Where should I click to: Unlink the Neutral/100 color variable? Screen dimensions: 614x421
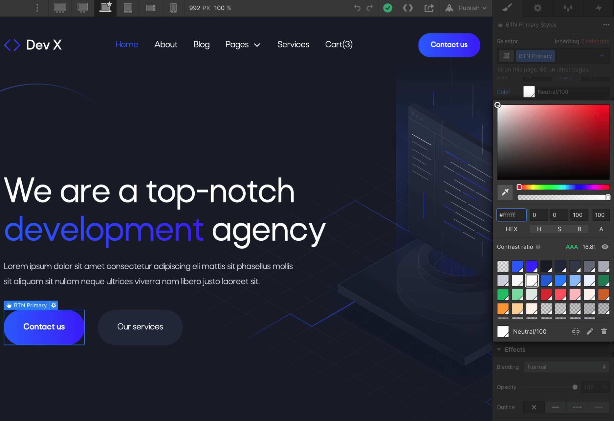click(575, 331)
